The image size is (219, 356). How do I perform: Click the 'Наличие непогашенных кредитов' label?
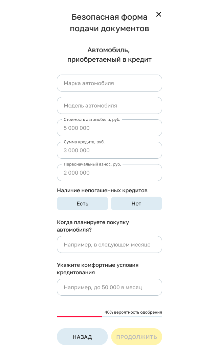coord(102,191)
